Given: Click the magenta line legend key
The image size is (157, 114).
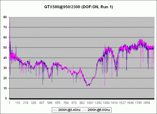Looking at the screenshot, I should [x=84, y=110].
